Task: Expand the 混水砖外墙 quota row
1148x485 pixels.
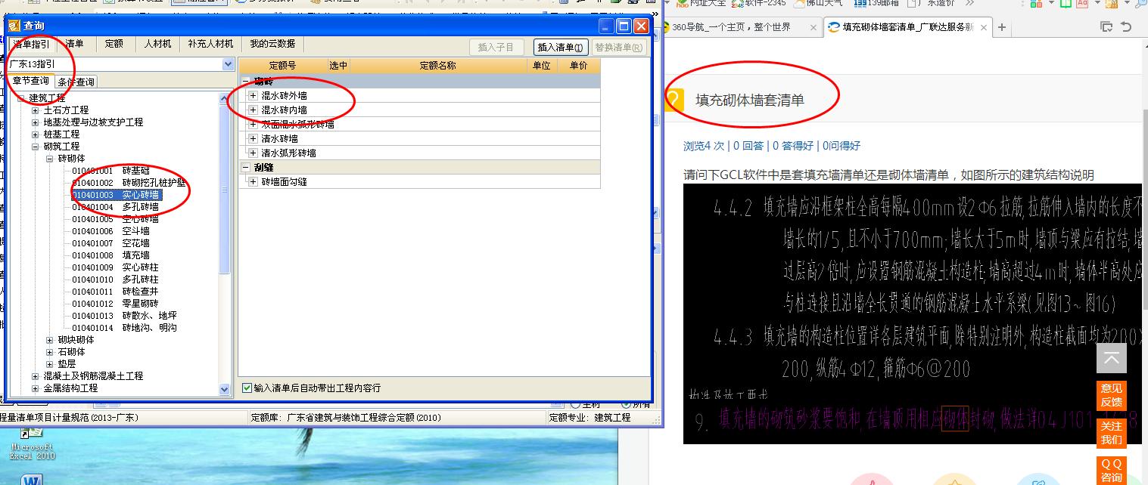Action: [x=253, y=96]
